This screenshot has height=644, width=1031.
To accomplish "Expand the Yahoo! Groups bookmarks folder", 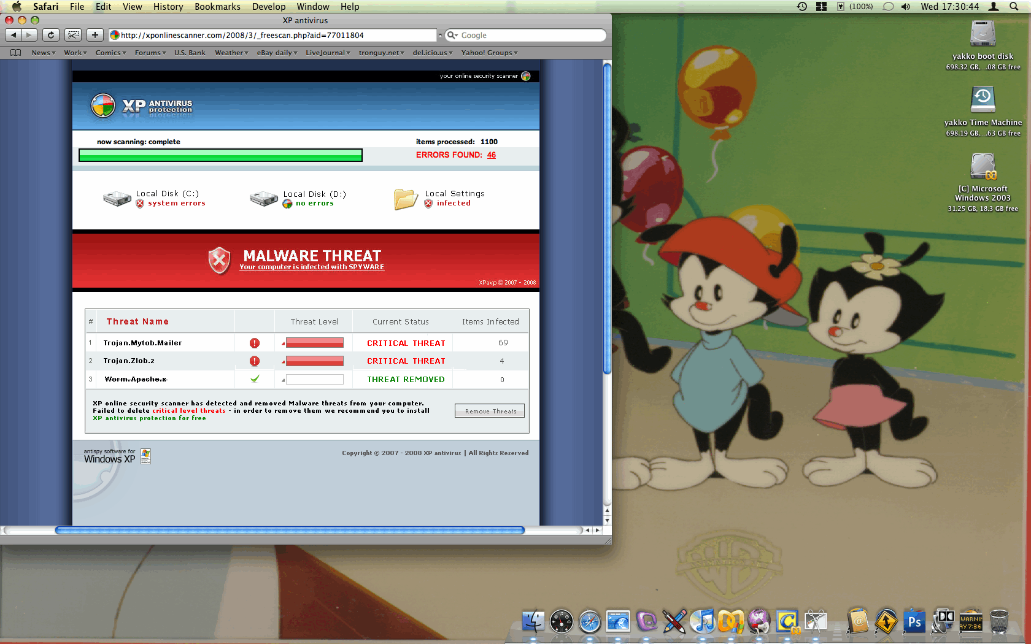I will point(490,53).
